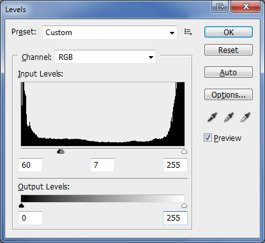Click the input midtone gray slider triangle
This screenshot has height=243, width=265.
point(62,151)
